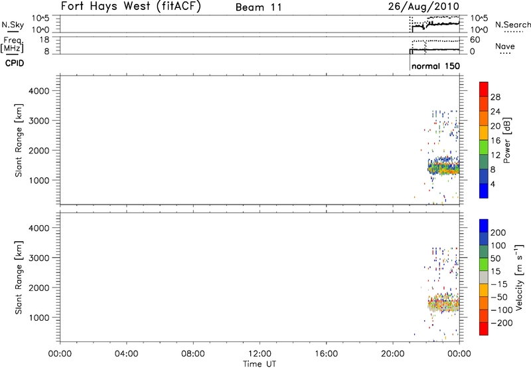Pick the bright blue top Velocity colorbar segment
This screenshot has height=368, width=531.
point(484,226)
